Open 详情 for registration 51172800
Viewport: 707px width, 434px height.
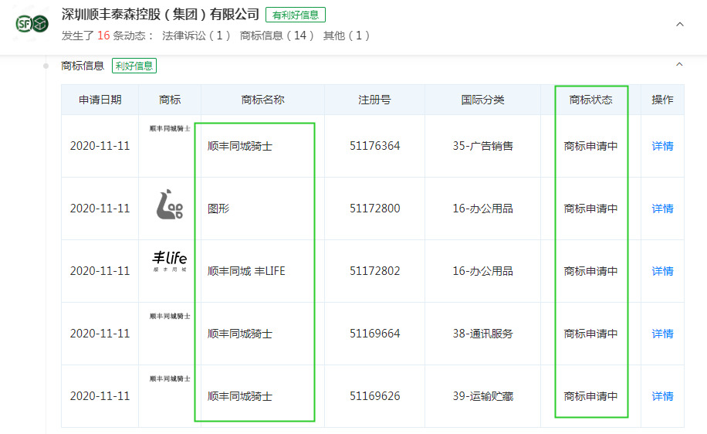click(x=662, y=209)
